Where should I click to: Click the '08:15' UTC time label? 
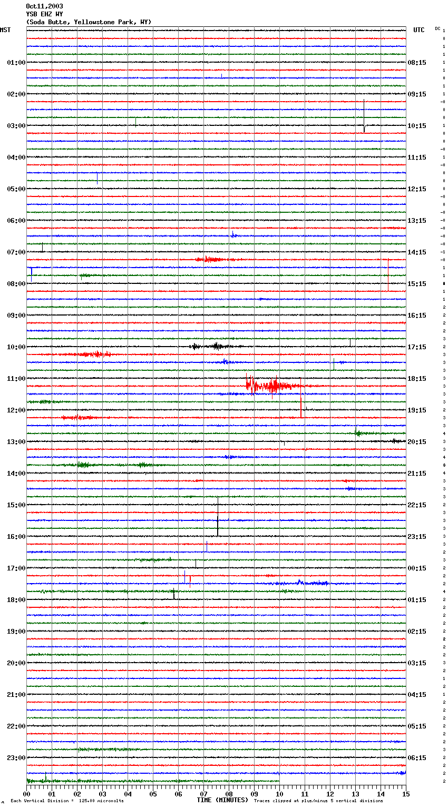[417, 63]
